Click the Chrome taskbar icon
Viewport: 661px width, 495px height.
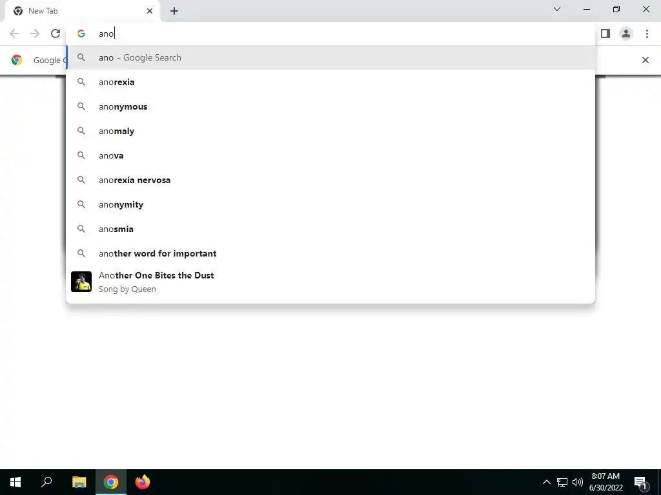111,482
